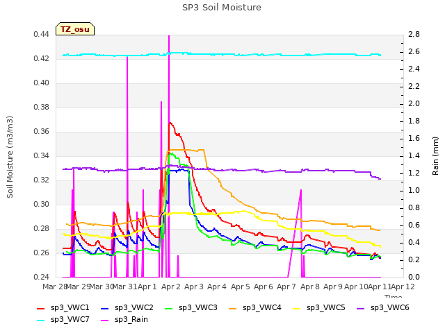Viewport: 445px width, 333px height.
Task: Click the 0.0 rain axis value
Action: click(414, 277)
